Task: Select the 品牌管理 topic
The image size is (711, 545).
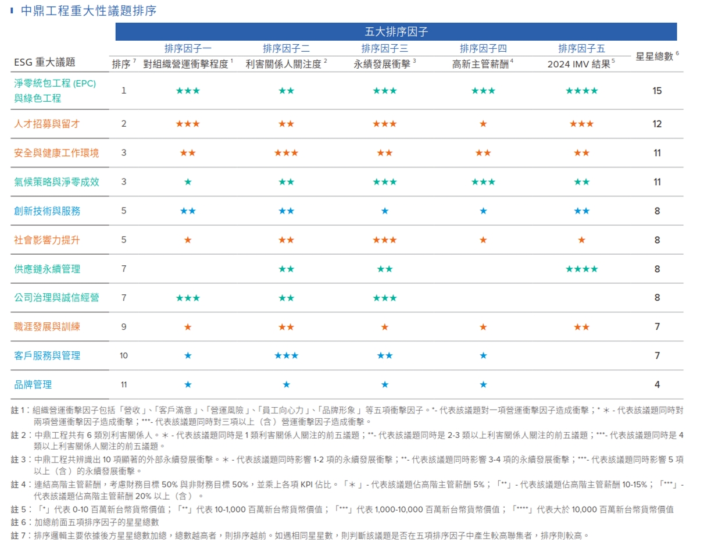Action: click(33, 384)
